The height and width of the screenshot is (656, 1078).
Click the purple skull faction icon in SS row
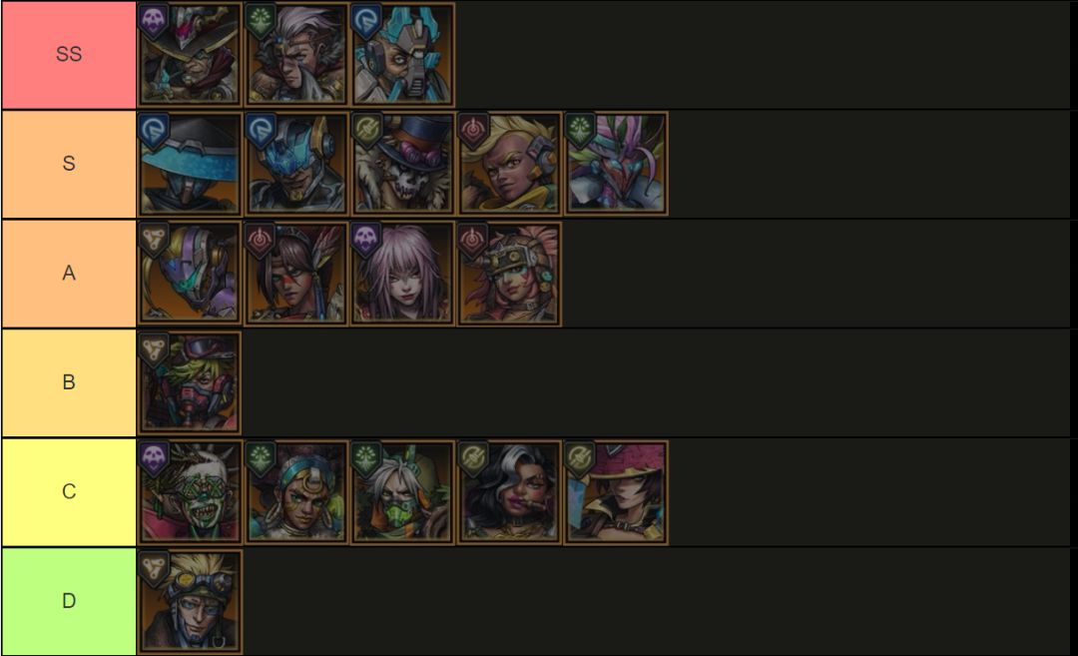tap(154, 21)
